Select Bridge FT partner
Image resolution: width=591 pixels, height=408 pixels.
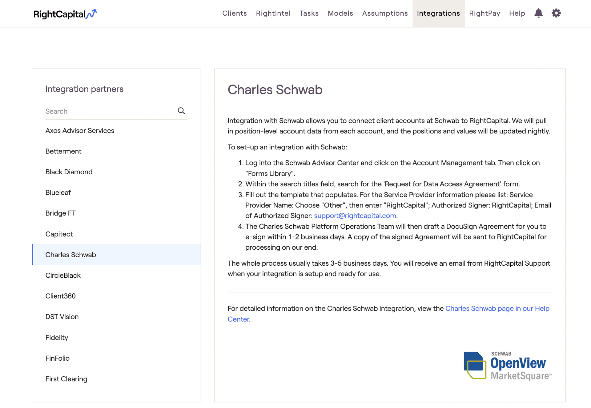pos(116,213)
